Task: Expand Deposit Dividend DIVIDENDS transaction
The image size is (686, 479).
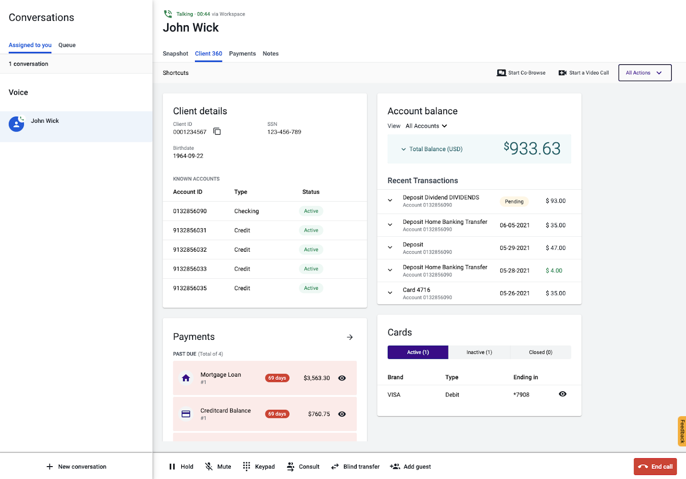Action: 390,200
